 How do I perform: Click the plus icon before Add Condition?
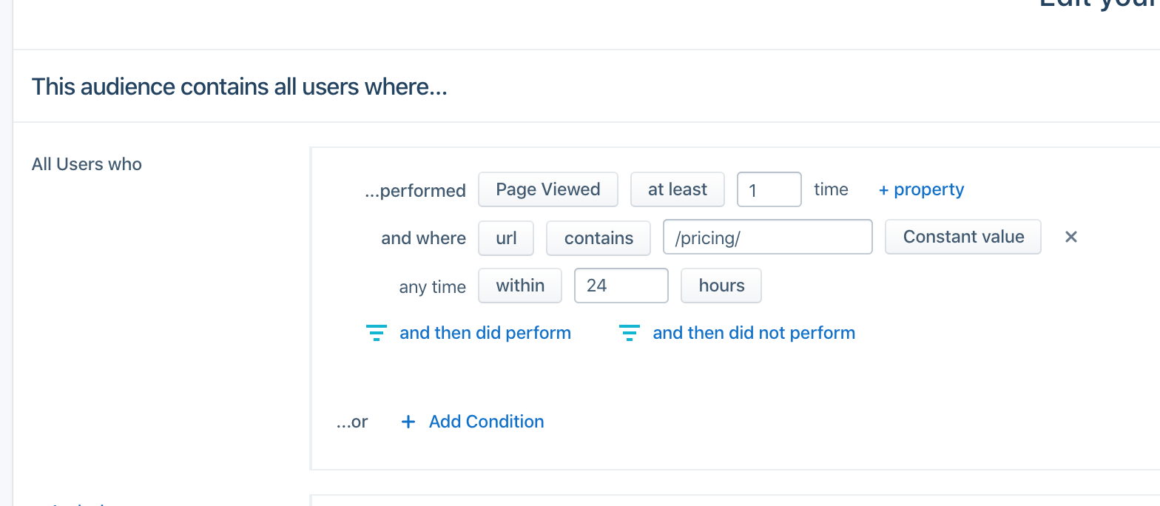(x=408, y=422)
